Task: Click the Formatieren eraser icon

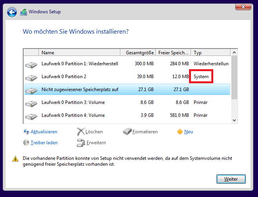Action: click(127, 132)
